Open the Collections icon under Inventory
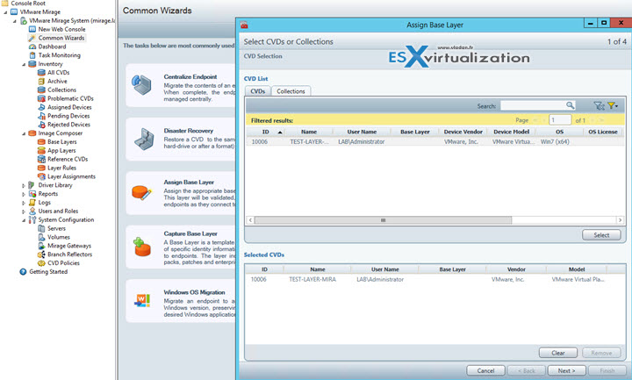632x380 pixels. coord(41,90)
